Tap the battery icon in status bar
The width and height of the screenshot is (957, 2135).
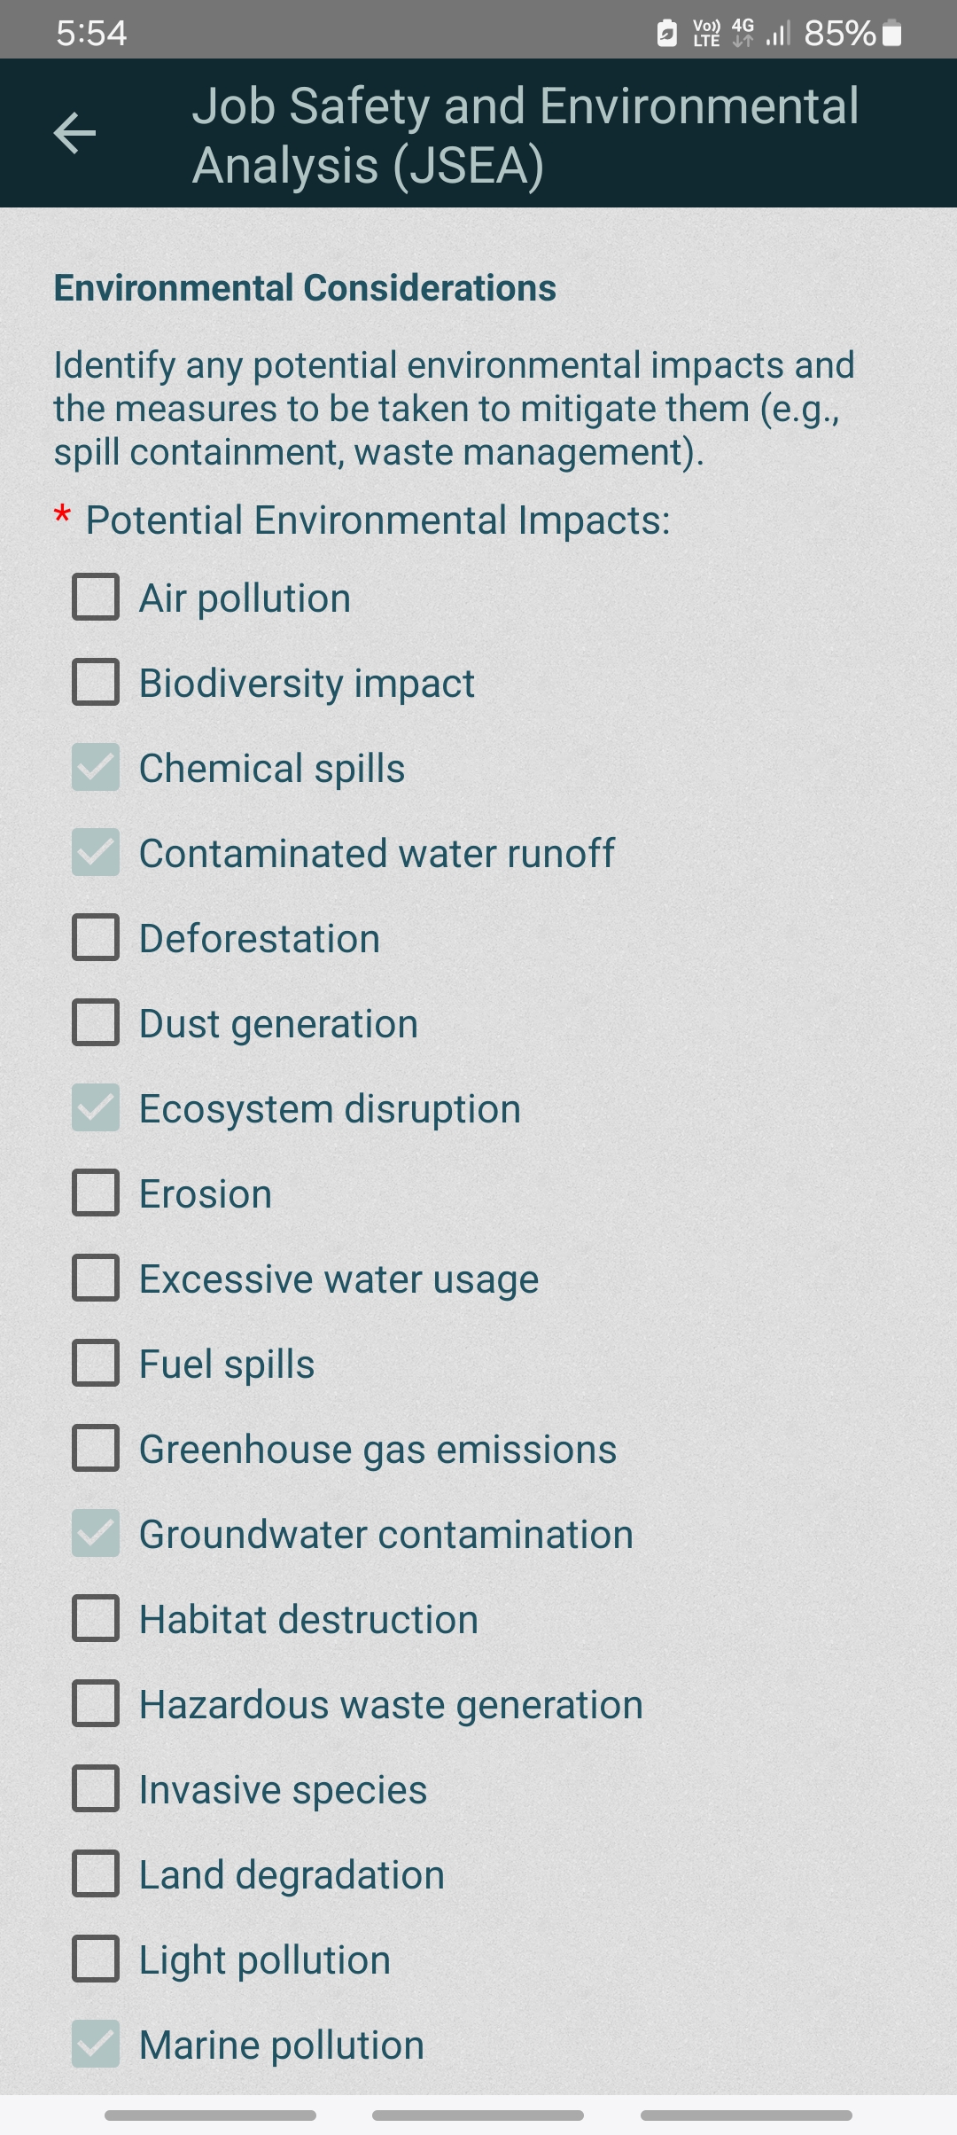[892, 34]
